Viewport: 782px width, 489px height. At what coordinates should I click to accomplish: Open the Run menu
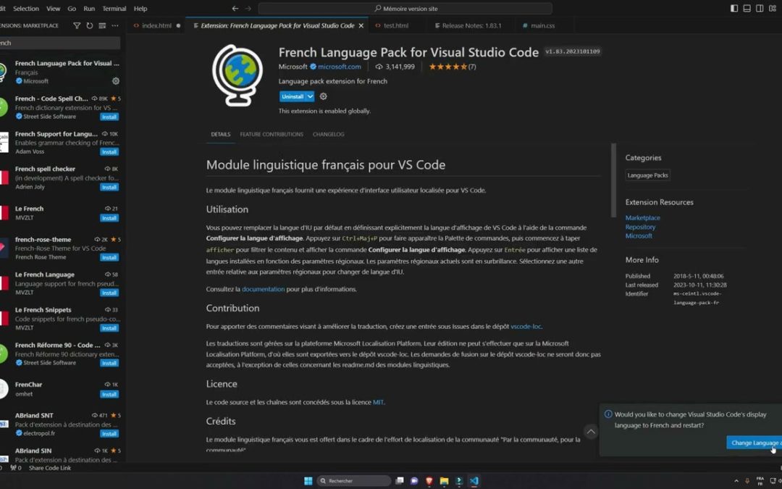(x=89, y=9)
